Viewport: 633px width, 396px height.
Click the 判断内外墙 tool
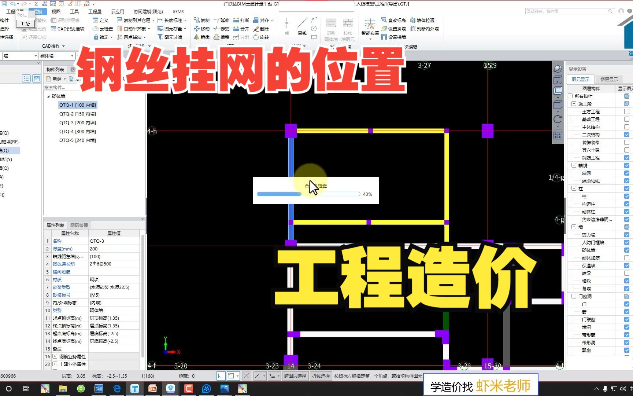pyautogui.click(x=424, y=29)
